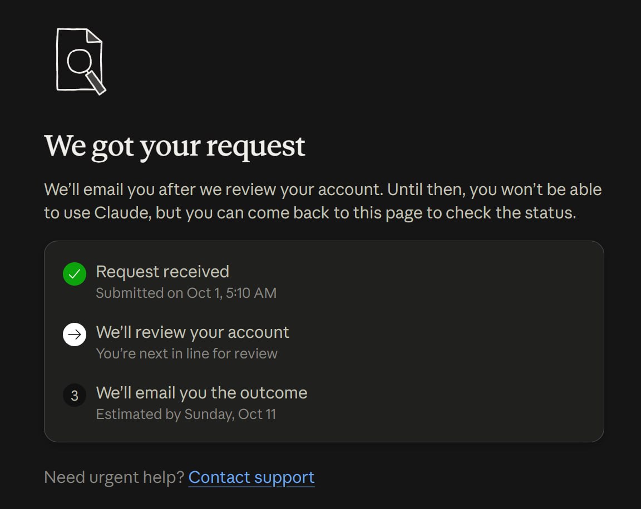Click the white arrow step icon
641x509 pixels.
[x=75, y=335]
